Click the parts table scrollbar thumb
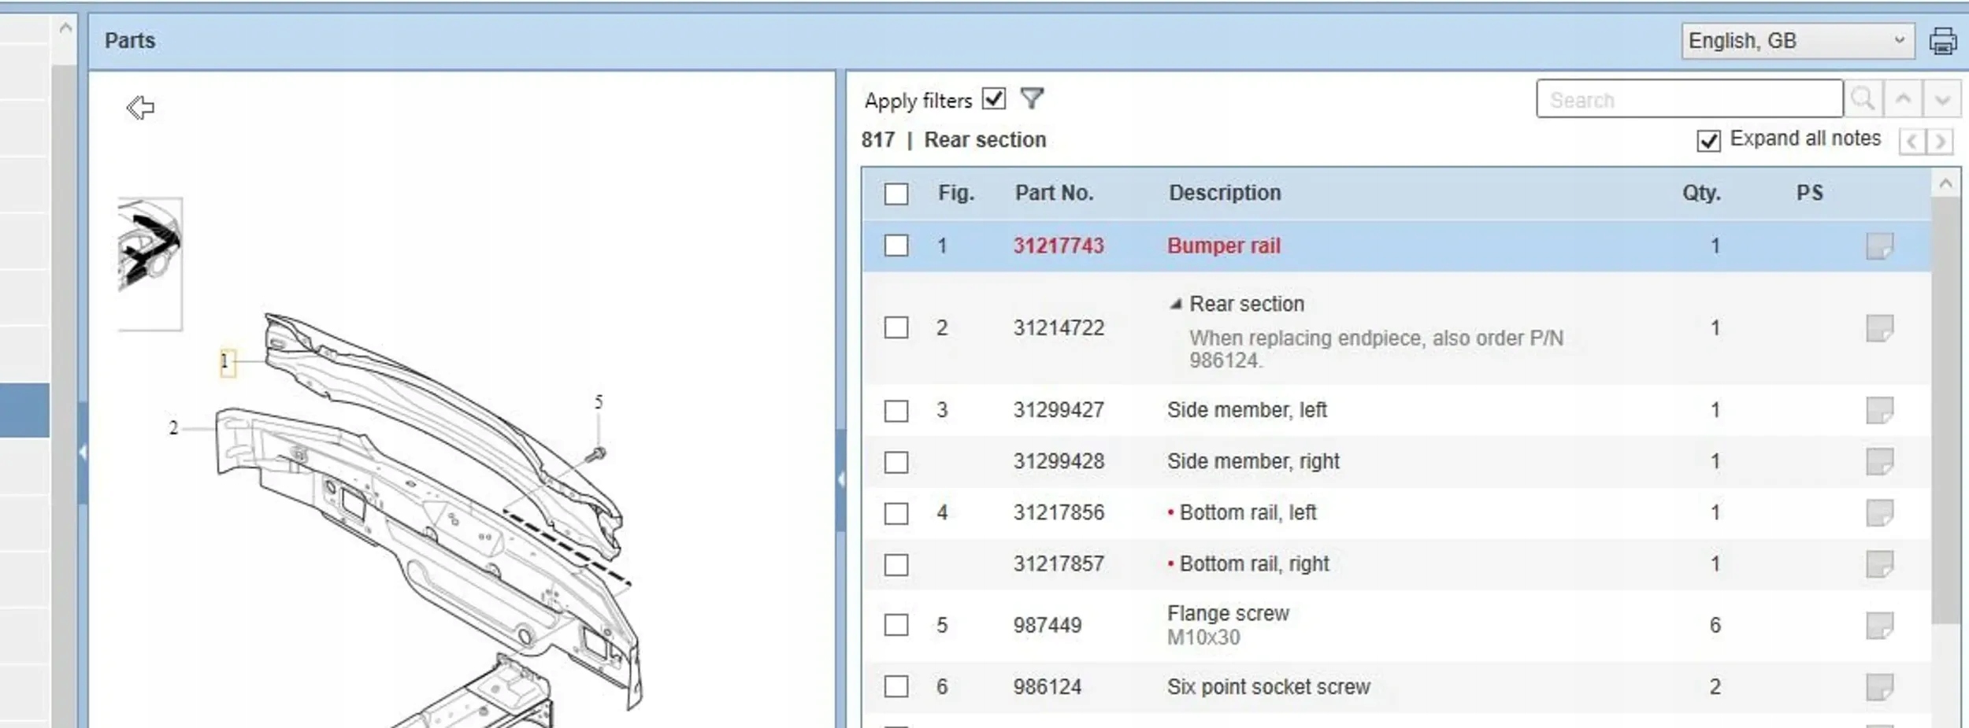 click(x=1946, y=409)
